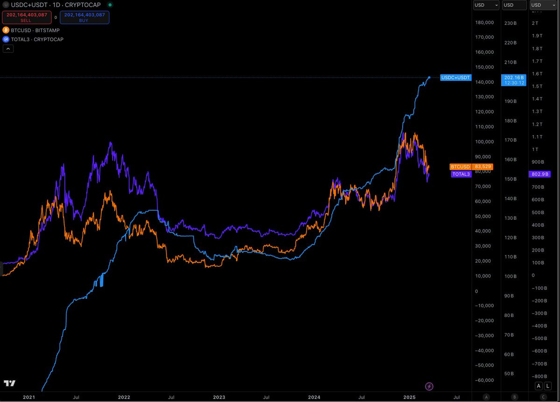Click the 1.6T scale label
560x402 pixels.
point(537,73)
